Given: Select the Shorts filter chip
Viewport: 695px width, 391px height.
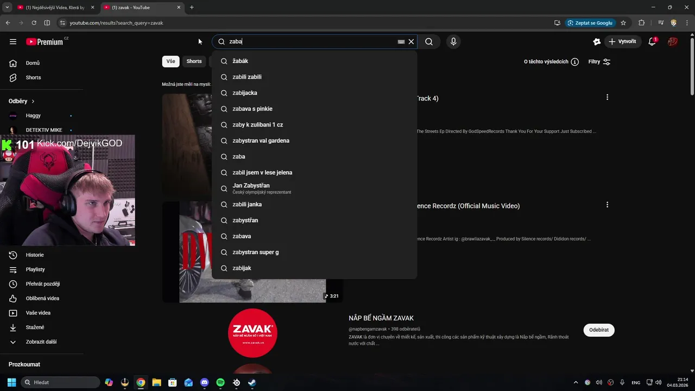Looking at the screenshot, I should [x=194, y=61].
